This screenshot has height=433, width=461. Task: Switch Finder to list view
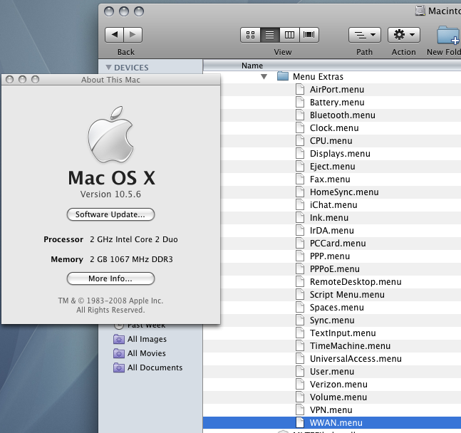click(270, 35)
